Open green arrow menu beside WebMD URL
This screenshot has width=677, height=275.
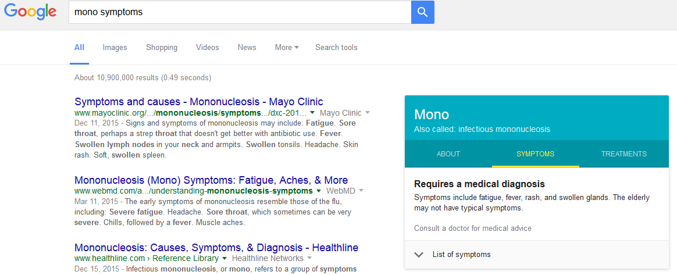click(x=319, y=191)
